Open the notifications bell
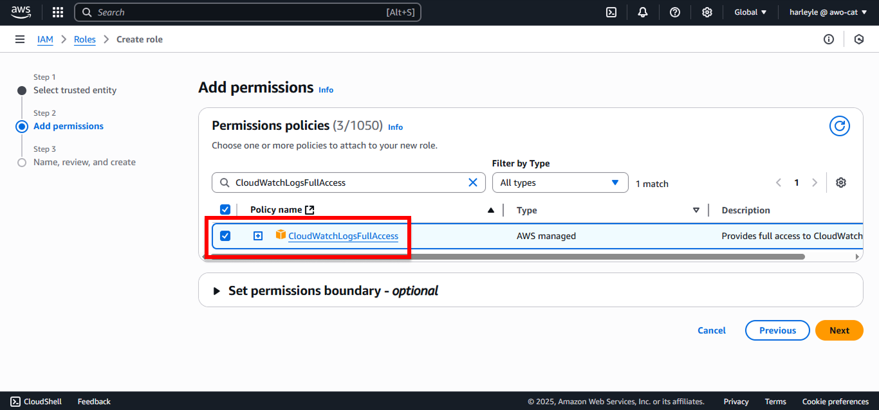Screen dimensions: 879x410 (643, 12)
